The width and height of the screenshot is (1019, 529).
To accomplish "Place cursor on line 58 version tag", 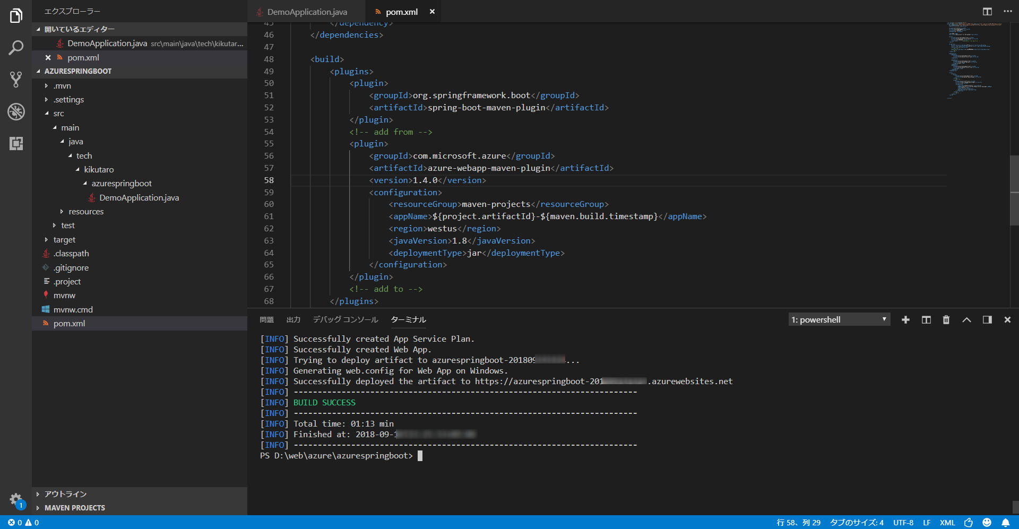I will click(x=427, y=180).
